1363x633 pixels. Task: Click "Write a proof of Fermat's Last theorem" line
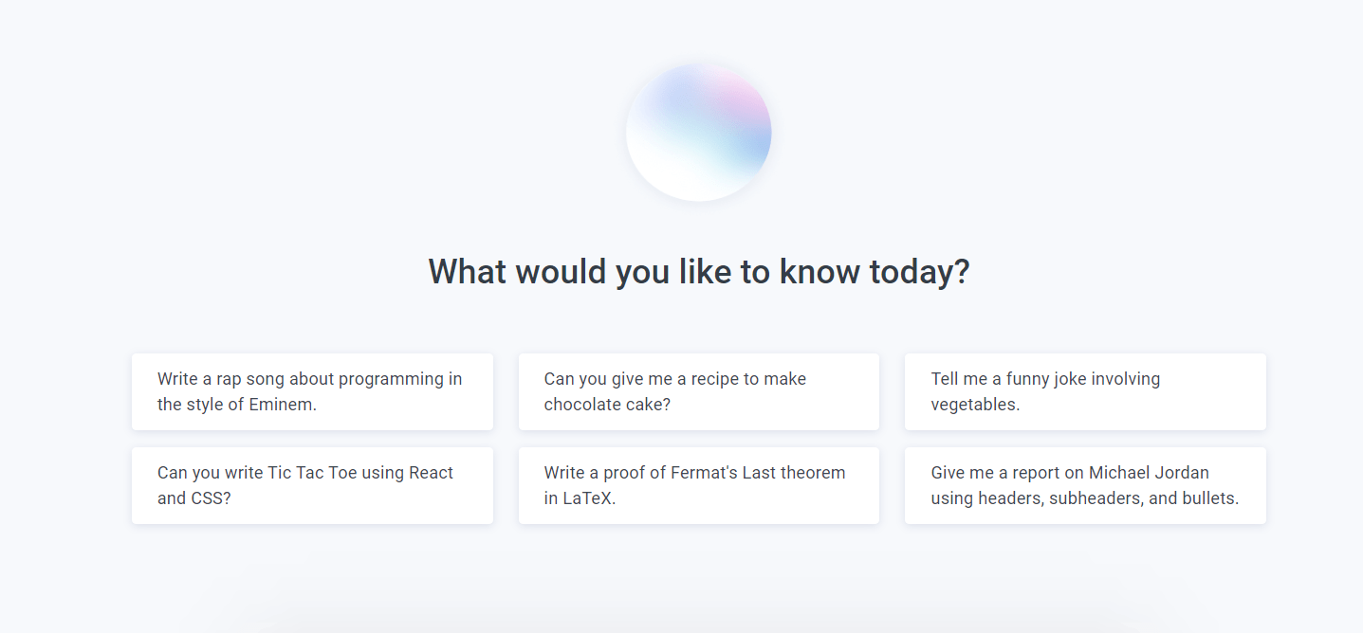pyautogui.click(x=694, y=473)
